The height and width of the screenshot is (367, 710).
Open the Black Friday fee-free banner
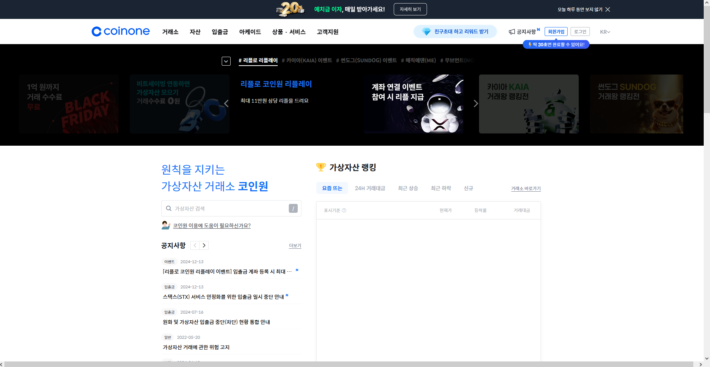pos(69,104)
